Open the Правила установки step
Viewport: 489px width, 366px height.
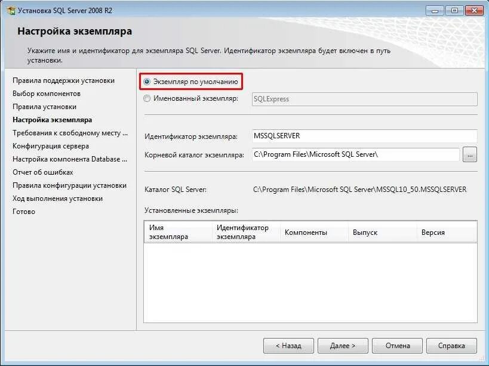tap(44, 107)
